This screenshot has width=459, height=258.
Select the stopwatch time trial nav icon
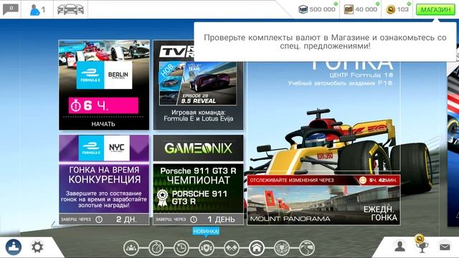click(156, 248)
